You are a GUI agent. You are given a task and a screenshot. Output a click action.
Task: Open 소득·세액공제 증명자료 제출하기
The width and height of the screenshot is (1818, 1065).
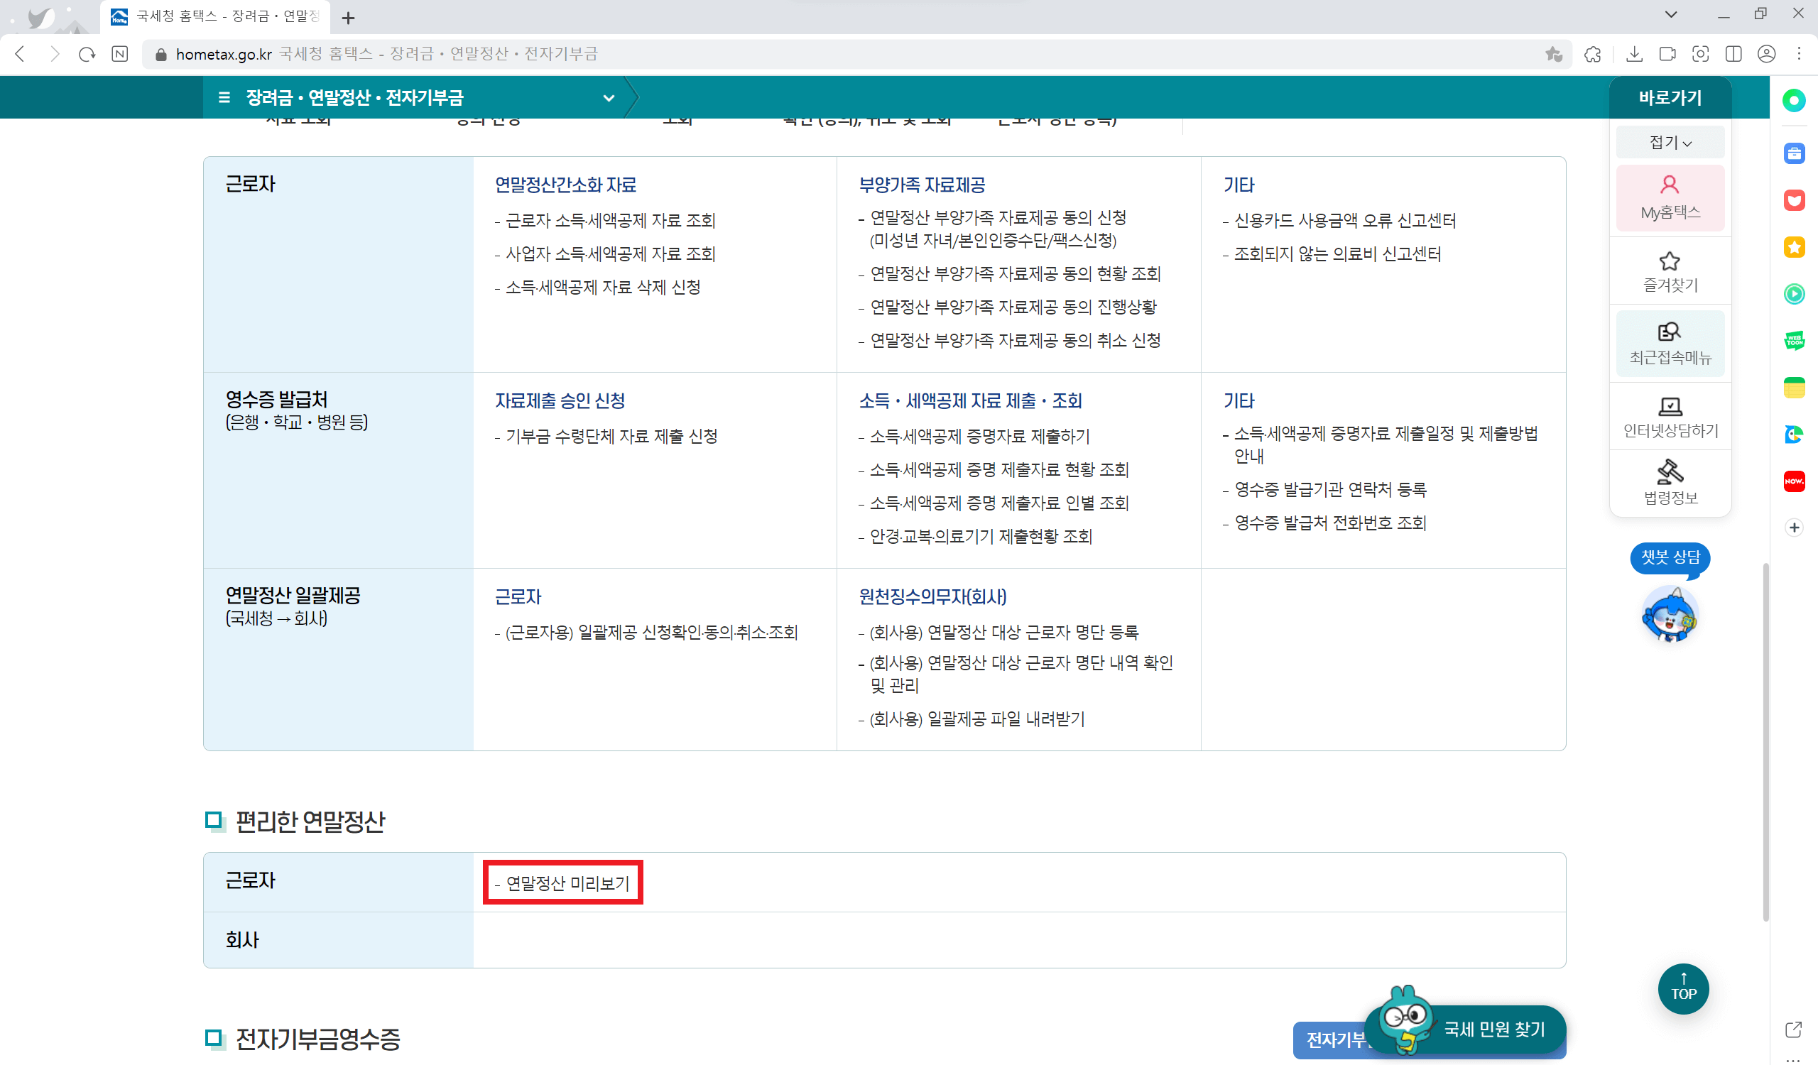[x=979, y=436]
